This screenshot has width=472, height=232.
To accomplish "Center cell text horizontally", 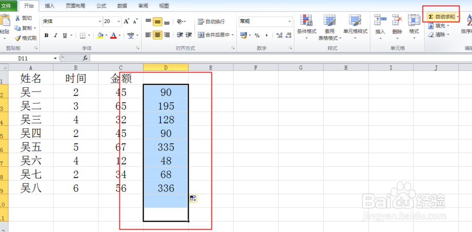I will 158,35.
